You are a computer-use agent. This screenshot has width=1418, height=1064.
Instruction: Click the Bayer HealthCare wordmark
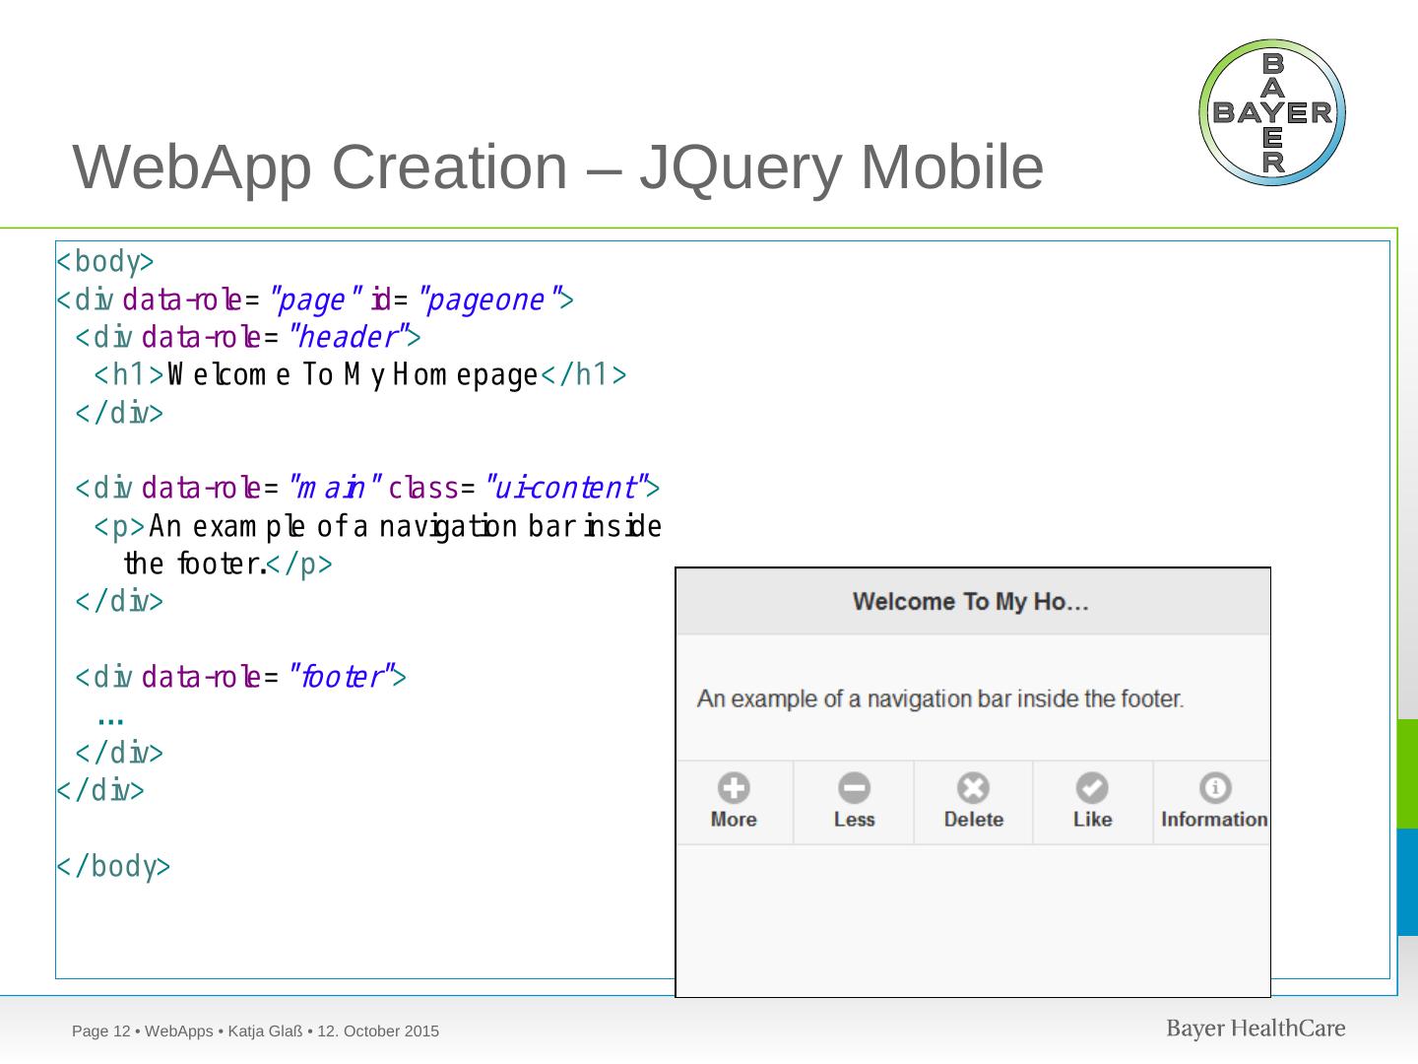[x=1256, y=1029]
